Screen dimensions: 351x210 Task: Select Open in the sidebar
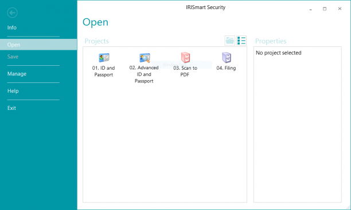click(x=38, y=45)
